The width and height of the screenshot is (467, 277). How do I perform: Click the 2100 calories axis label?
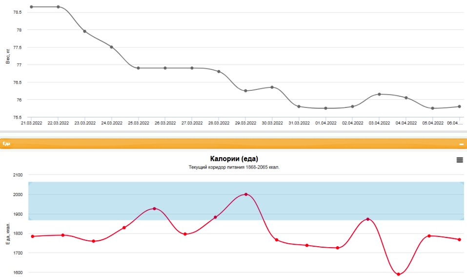pos(18,175)
